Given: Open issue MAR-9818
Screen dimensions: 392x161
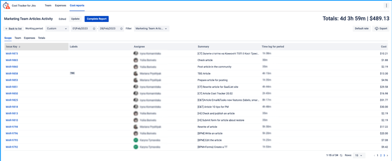Looking at the screenshot, I should pyautogui.click(x=12, y=107).
